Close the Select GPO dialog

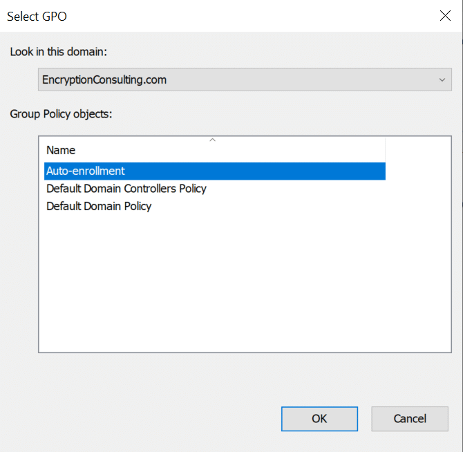coord(445,16)
